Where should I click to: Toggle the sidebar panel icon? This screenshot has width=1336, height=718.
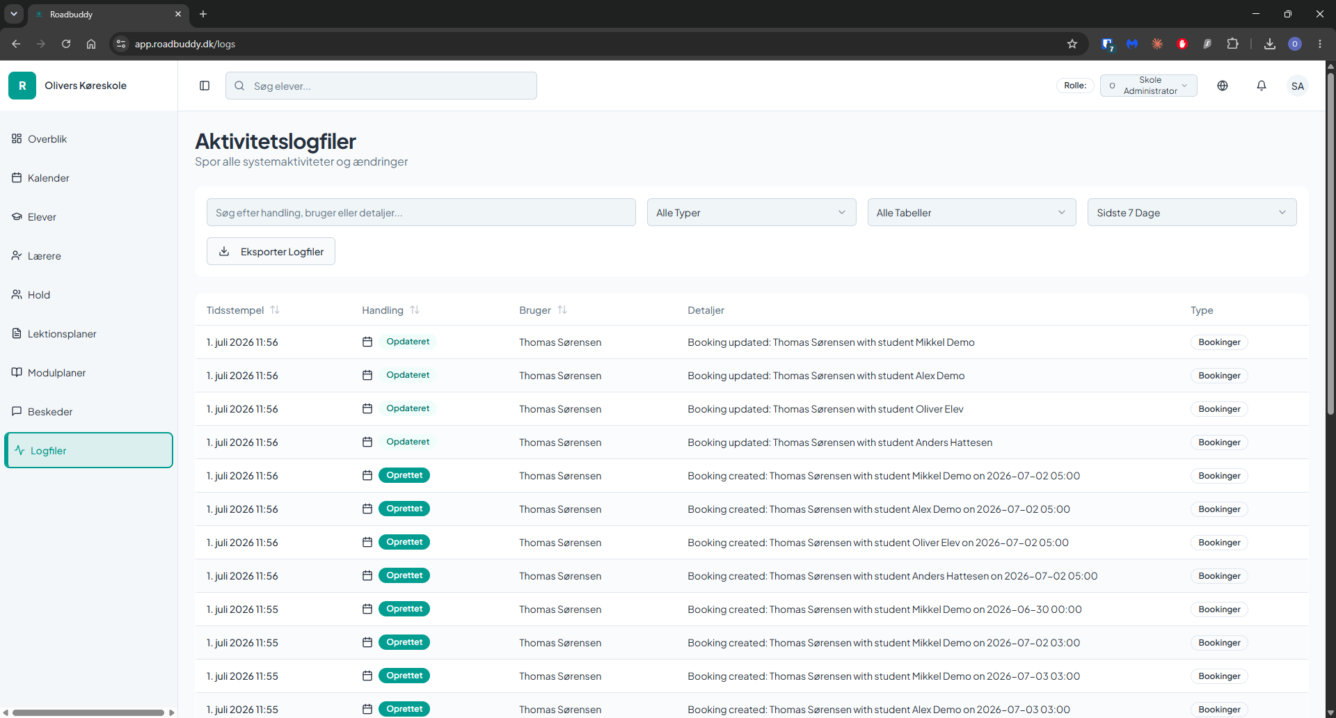point(205,86)
